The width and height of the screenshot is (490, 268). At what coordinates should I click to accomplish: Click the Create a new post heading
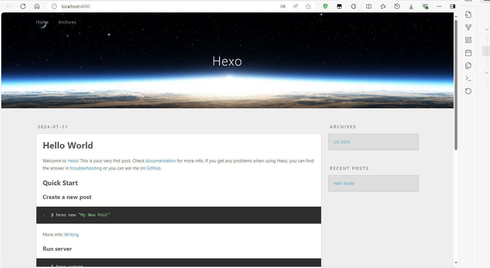pyautogui.click(x=67, y=197)
